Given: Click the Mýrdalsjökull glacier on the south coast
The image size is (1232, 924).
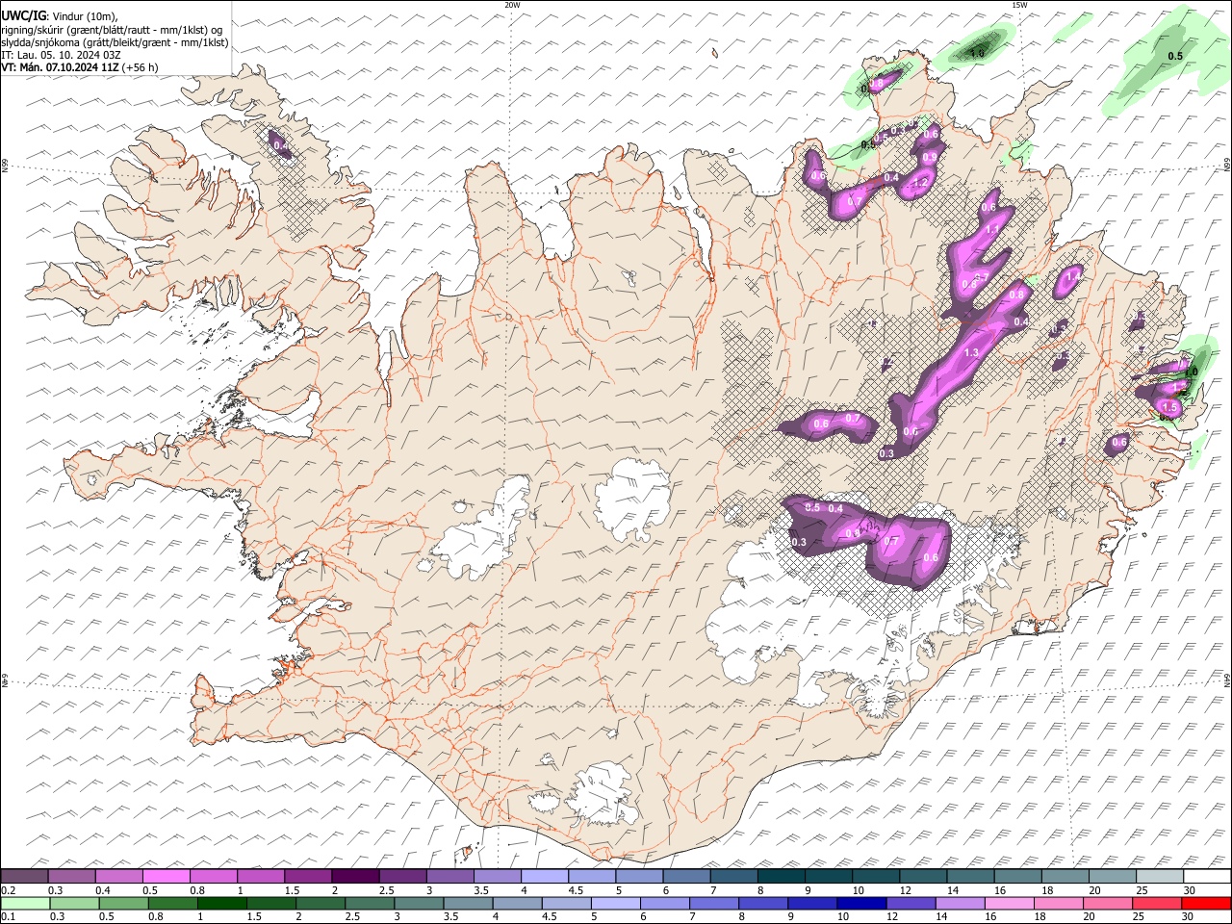Looking at the screenshot, I should tap(602, 794).
